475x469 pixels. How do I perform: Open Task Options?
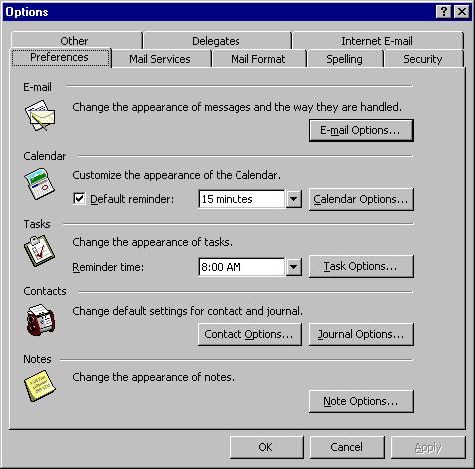[x=361, y=266]
